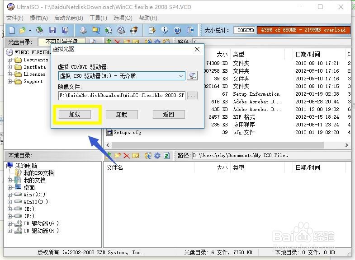Screen dimensions: 355x260
Task: Expand the Win7(C:) drive node
Action: tap(10, 195)
